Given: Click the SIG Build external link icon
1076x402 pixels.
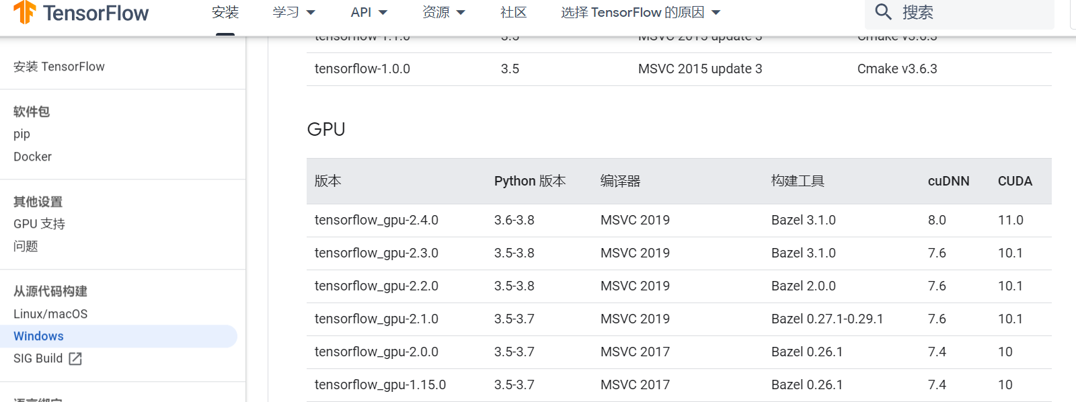Looking at the screenshot, I should (75, 359).
